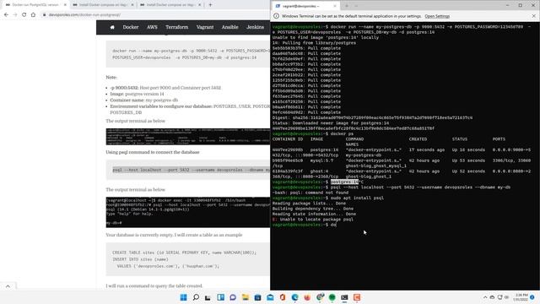Open the Chat taskbar icon
Image resolution: width=540 pixels, height=304 pixels.
pos(233,297)
